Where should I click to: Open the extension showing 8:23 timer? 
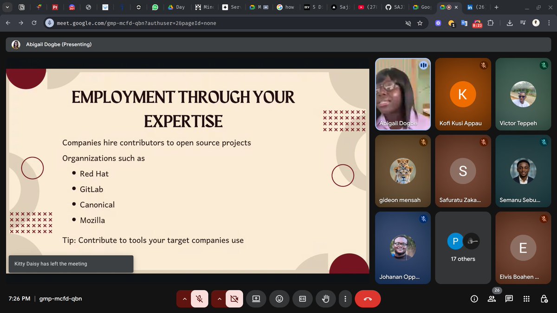point(477,23)
